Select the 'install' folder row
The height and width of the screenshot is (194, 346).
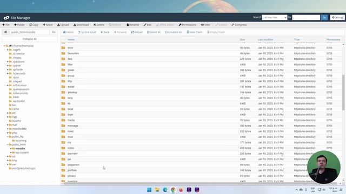click(201, 87)
